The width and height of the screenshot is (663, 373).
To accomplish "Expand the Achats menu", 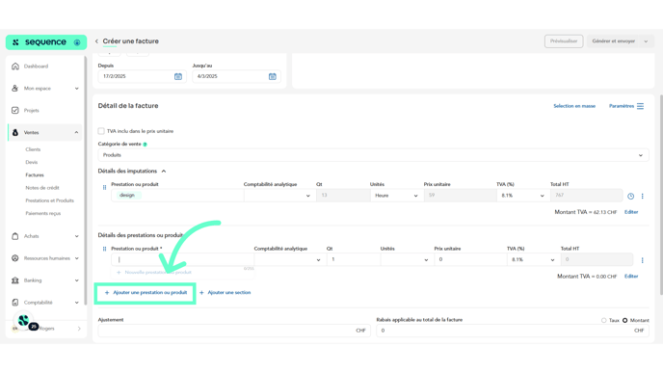I will tap(76, 236).
